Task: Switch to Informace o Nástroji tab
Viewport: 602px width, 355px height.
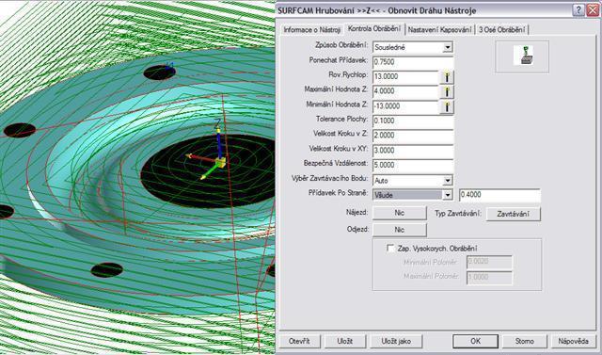Action: 311,29
